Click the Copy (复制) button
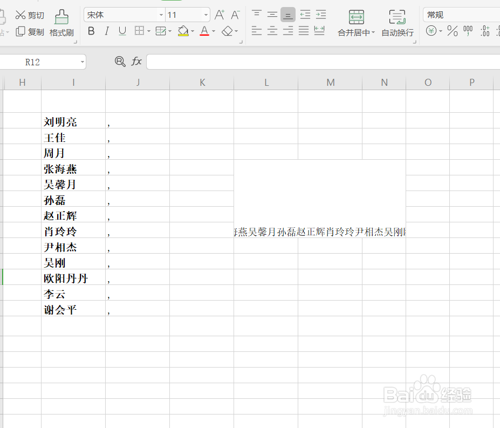This screenshot has width=500, height=428. point(30,32)
